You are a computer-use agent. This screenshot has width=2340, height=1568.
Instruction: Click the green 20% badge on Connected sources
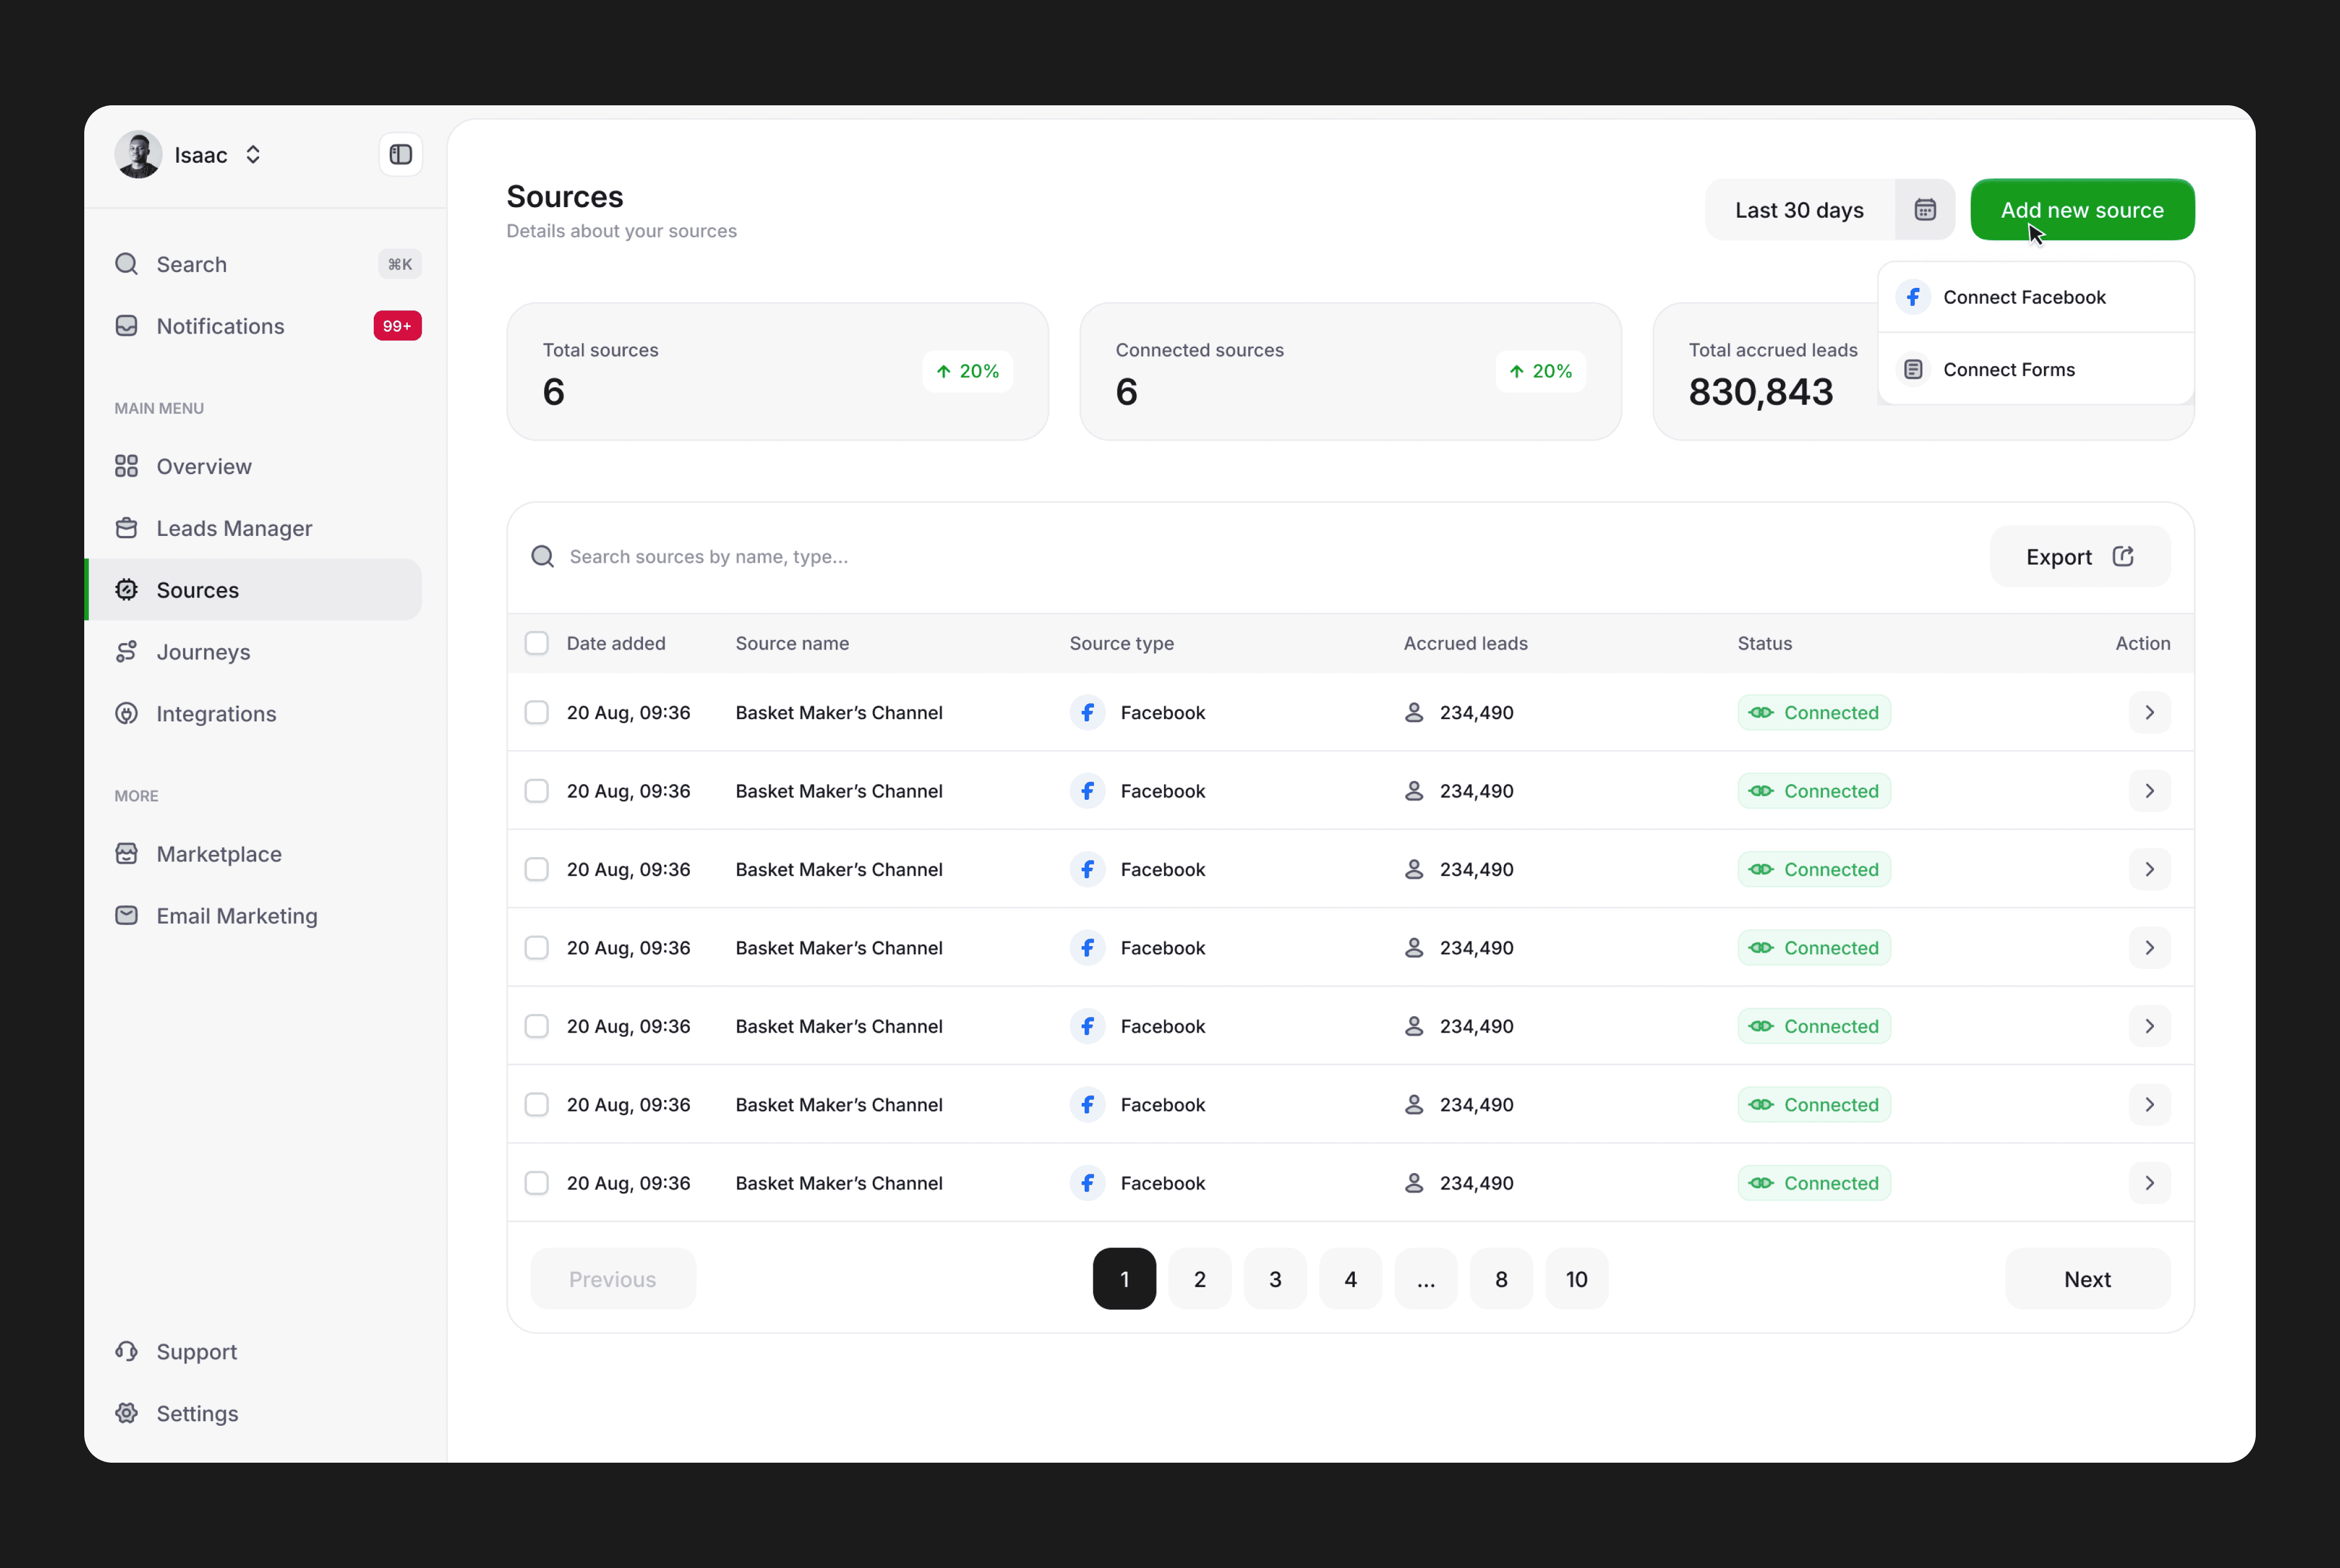point(1540,372)
